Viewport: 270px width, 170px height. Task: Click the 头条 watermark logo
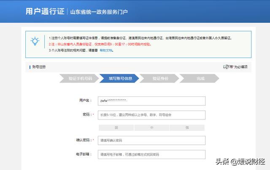pos(224,161)
